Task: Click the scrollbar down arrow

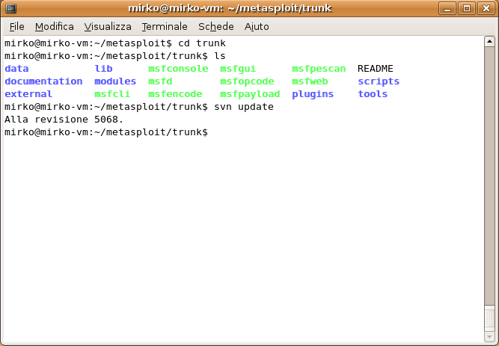Action: pyautogui.click(x=489, y=336)
